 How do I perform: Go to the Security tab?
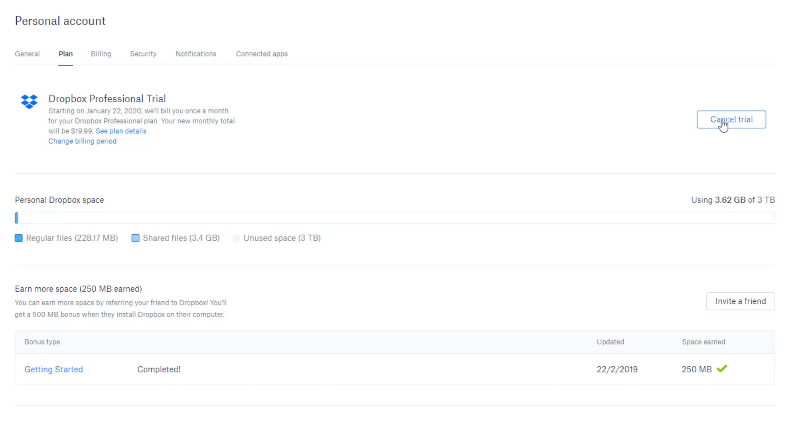coord(143,54)
